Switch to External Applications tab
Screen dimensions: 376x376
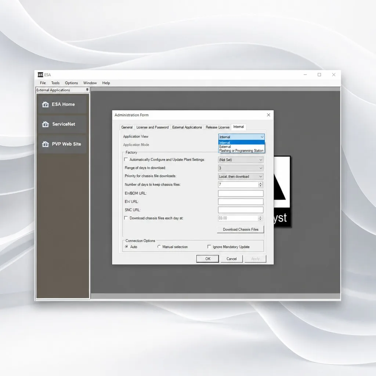click(187, 127)
